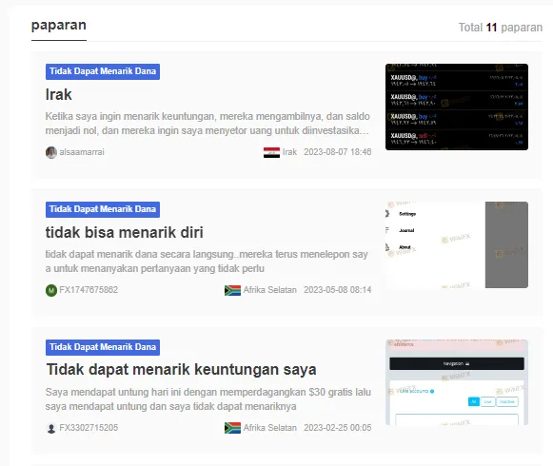Click the Iraq flag icon
The width and height of the screenshot is (553, 466).
(x=271, y=152)
